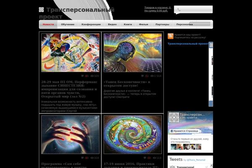
Task: Open the glowing hands and globe thumbnail
Action: pyautogui.click(x=70, y=134)
